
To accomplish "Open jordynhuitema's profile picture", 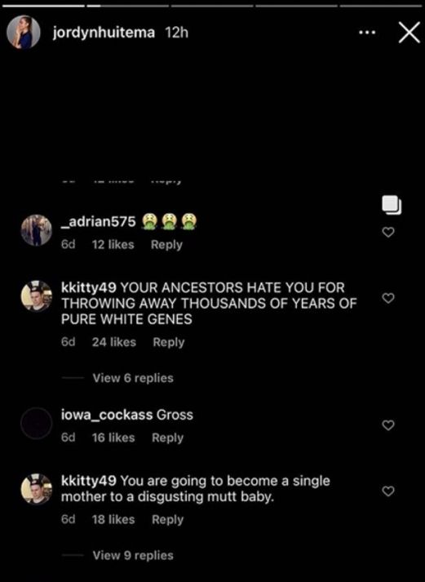I will [24, 33].
